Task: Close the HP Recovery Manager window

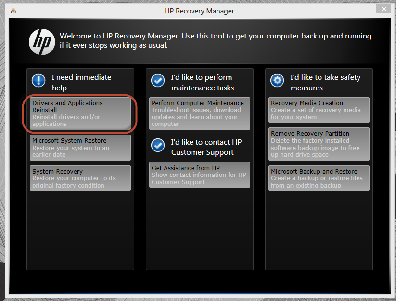Action: click(383, 9)
